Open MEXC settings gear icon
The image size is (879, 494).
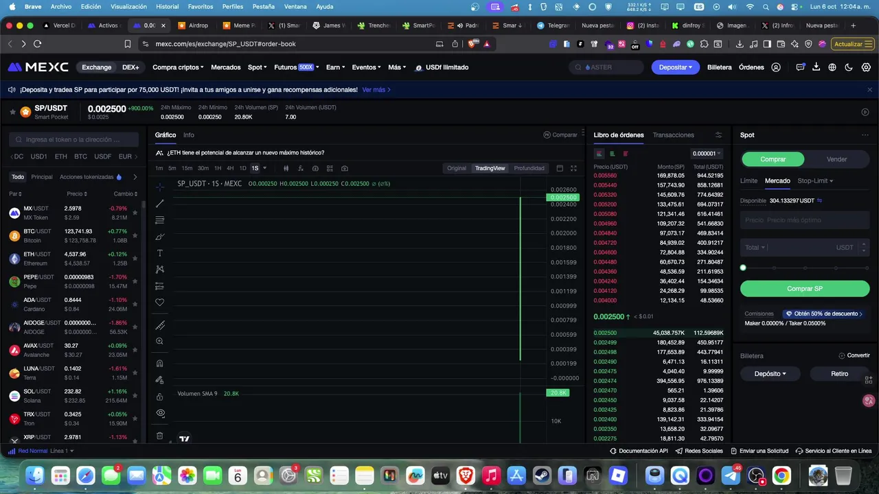866,67
